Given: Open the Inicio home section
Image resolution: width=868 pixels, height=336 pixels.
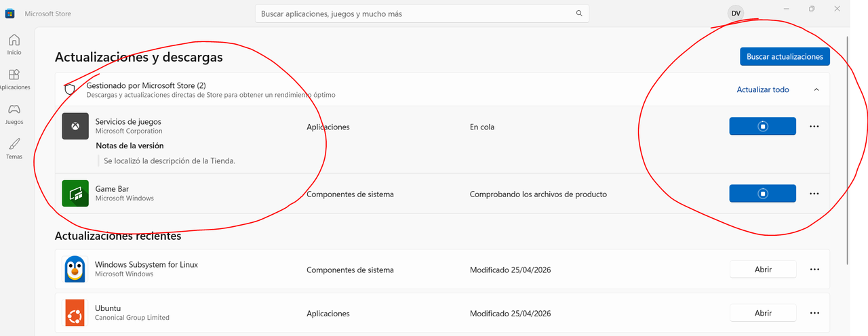Looking at the screenshot, I should click(x=14, y=45).
